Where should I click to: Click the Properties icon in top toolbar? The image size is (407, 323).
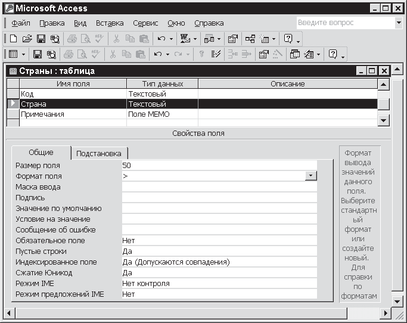pos(233,39)
